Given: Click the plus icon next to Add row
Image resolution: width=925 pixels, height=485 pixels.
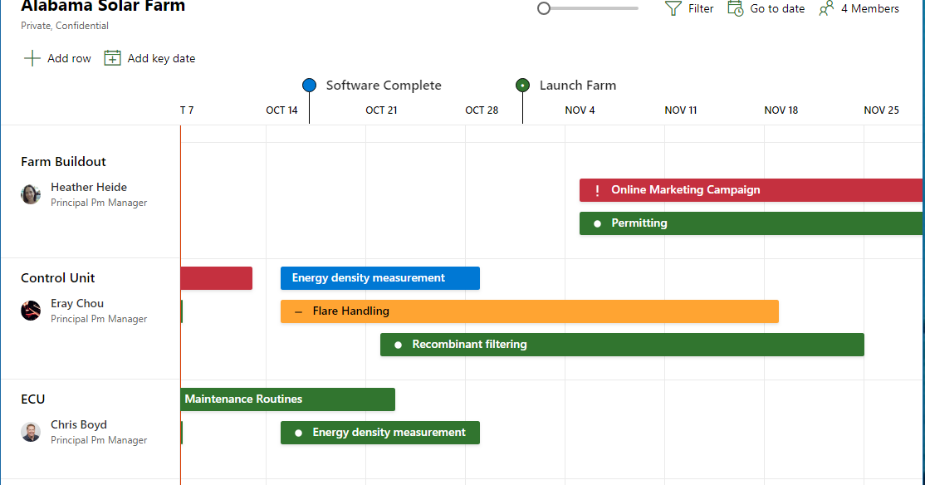Looking at the screenshot, I should pyautogui.click(x=31, y=58).
